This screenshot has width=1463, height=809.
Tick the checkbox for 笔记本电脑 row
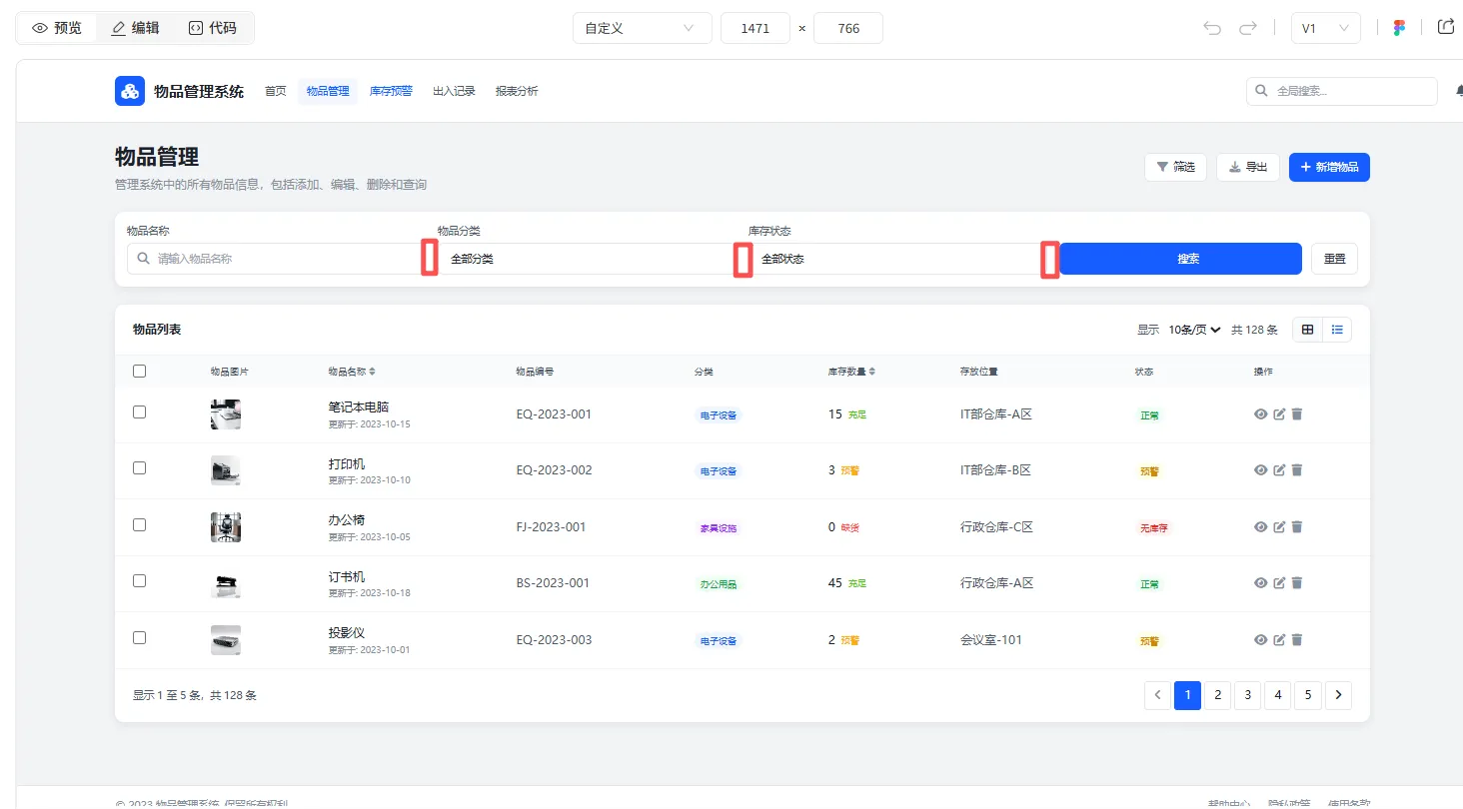click(140, 412)
